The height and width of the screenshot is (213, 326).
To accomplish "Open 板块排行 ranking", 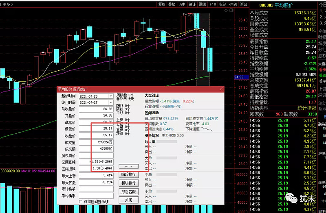I will pos(128,183).
